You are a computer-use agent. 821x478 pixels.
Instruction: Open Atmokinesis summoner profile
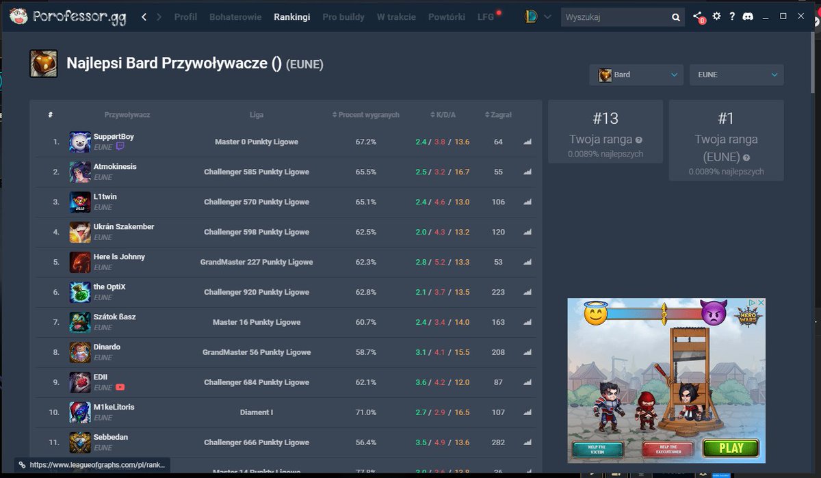tap(115, 167)
